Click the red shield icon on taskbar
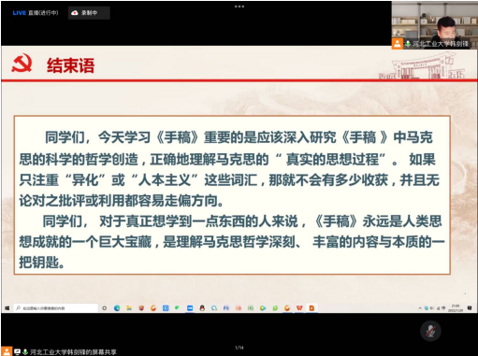 point(141,308)
